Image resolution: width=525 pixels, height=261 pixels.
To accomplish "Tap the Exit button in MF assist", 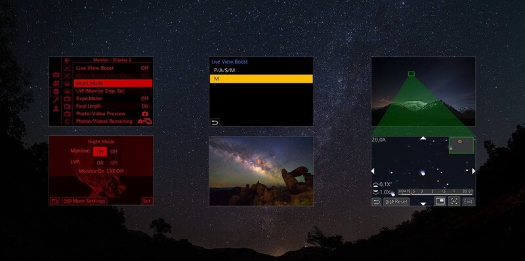I will [x=468, y=202].
